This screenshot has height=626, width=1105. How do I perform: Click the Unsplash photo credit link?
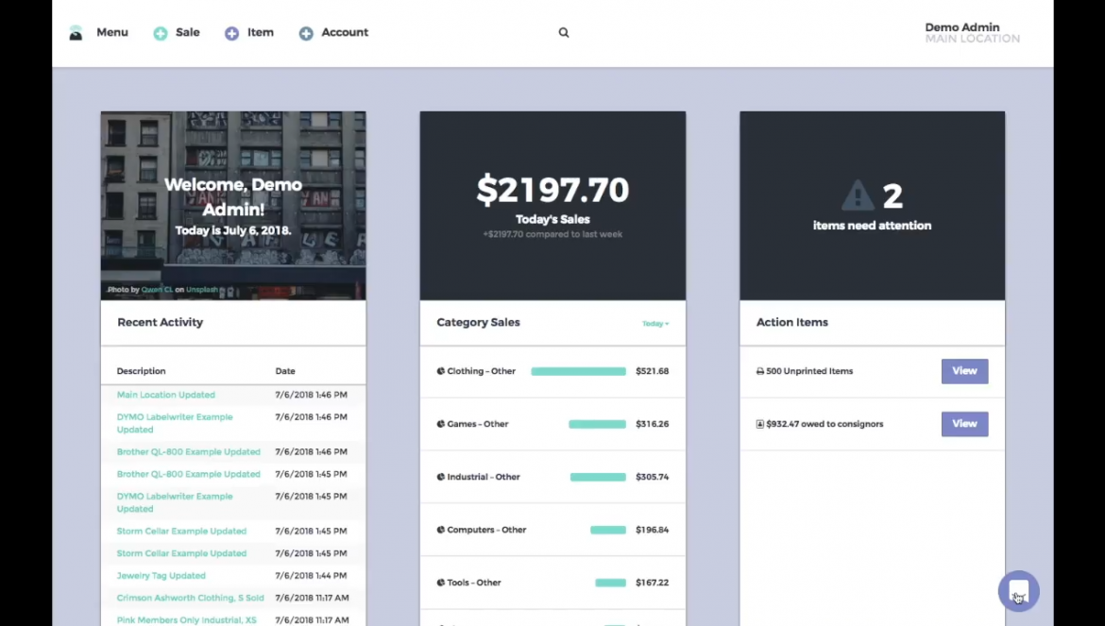point(202,289)
